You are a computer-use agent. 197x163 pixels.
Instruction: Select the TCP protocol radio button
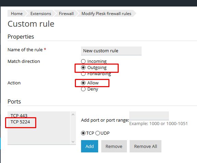click(83, 133)
